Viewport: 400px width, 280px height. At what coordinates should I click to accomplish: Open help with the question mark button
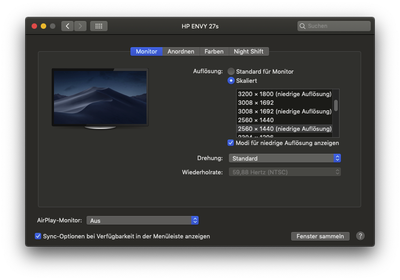point(360,236)
